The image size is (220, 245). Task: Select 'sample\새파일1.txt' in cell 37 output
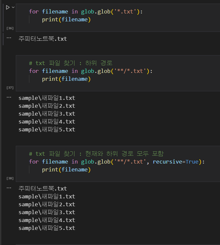47,98
